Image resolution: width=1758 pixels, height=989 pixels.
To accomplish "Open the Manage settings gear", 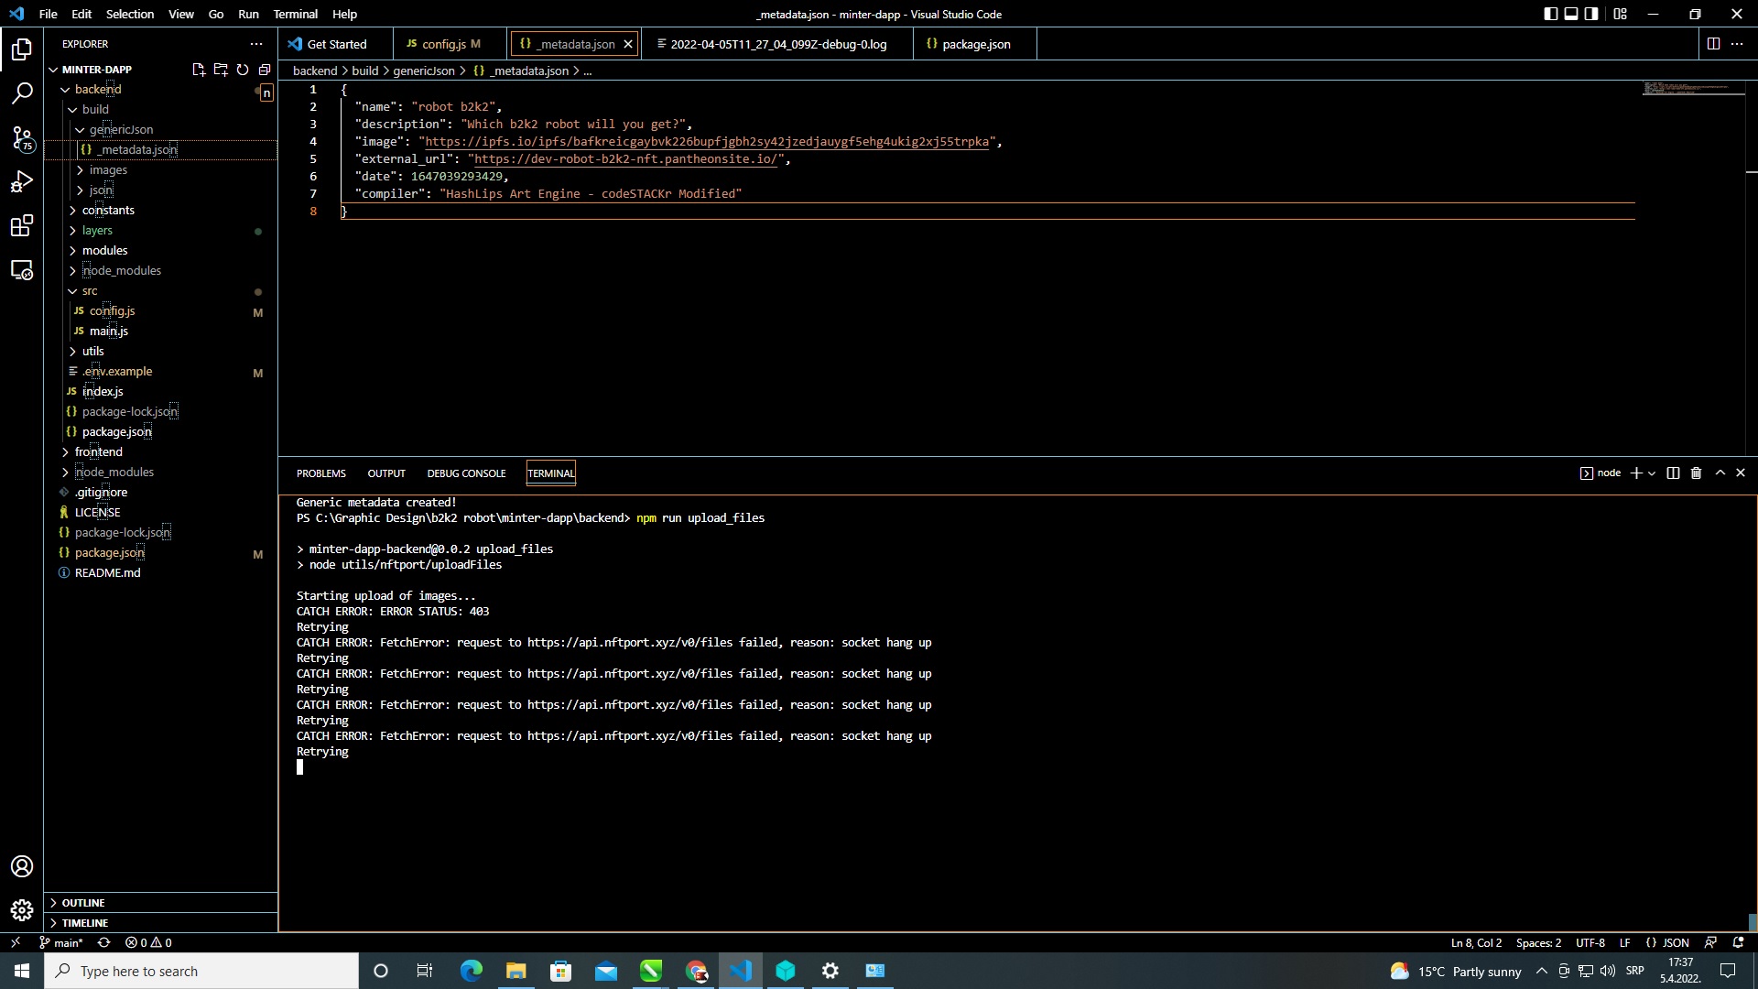I will point(22,910).
